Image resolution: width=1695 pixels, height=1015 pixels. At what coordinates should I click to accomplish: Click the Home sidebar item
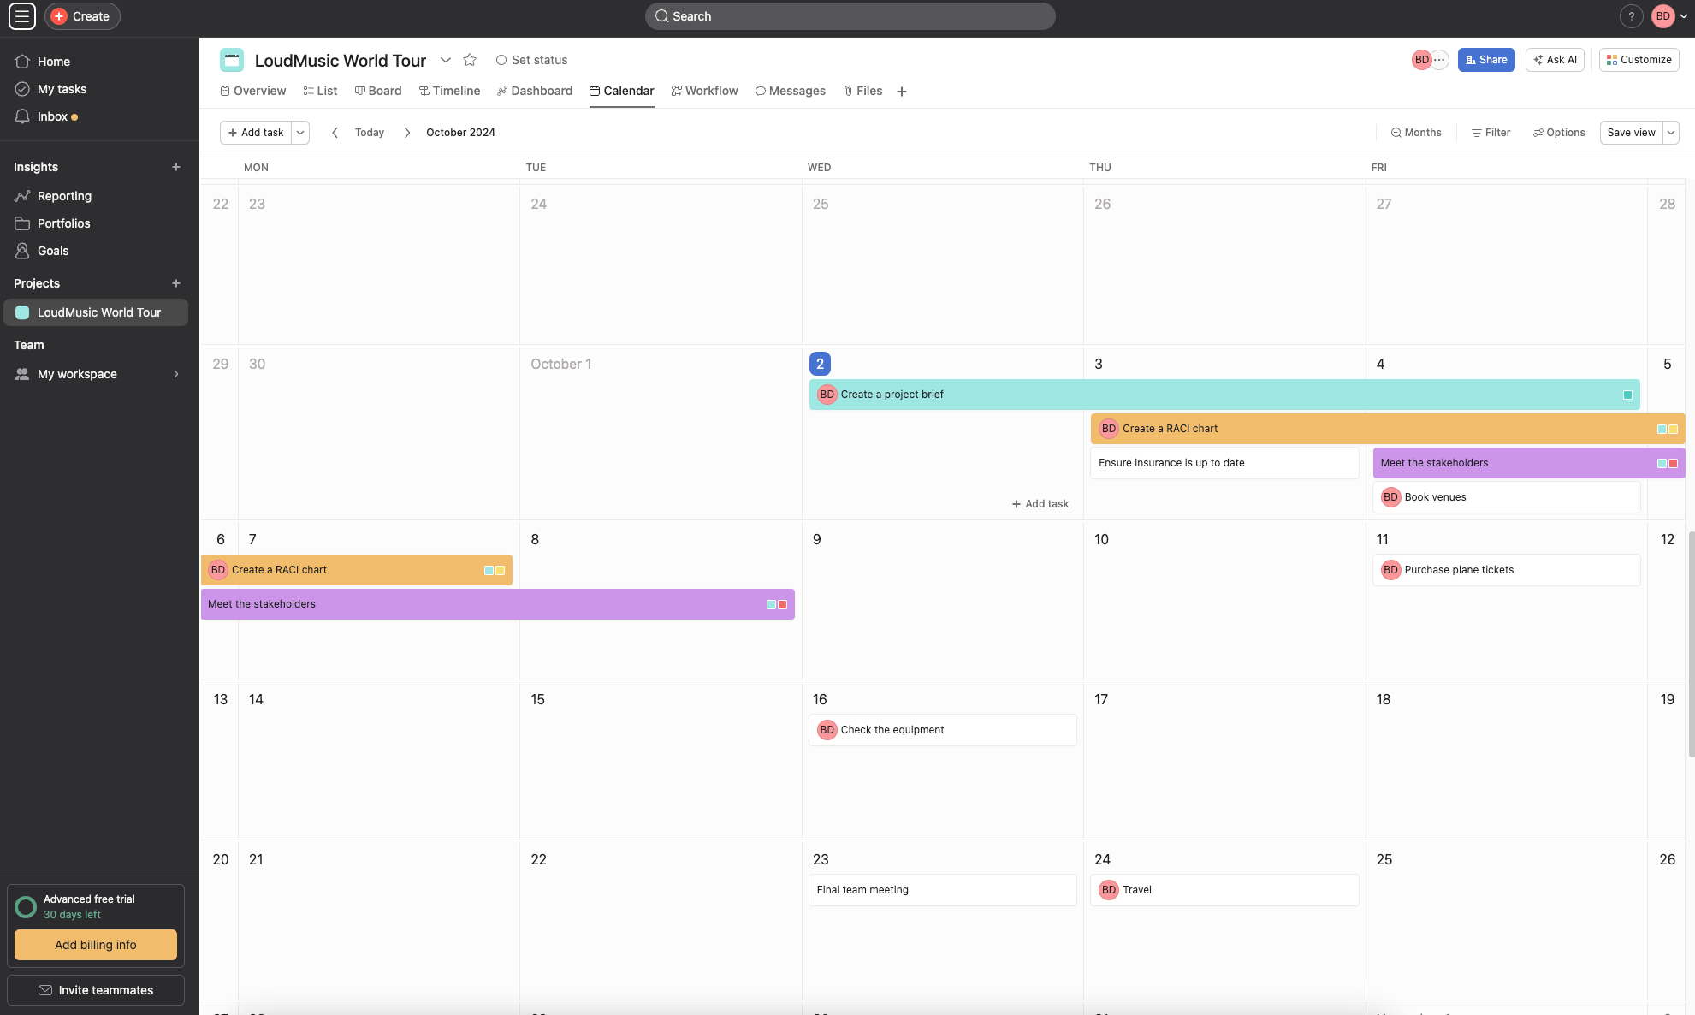[96, 62]
